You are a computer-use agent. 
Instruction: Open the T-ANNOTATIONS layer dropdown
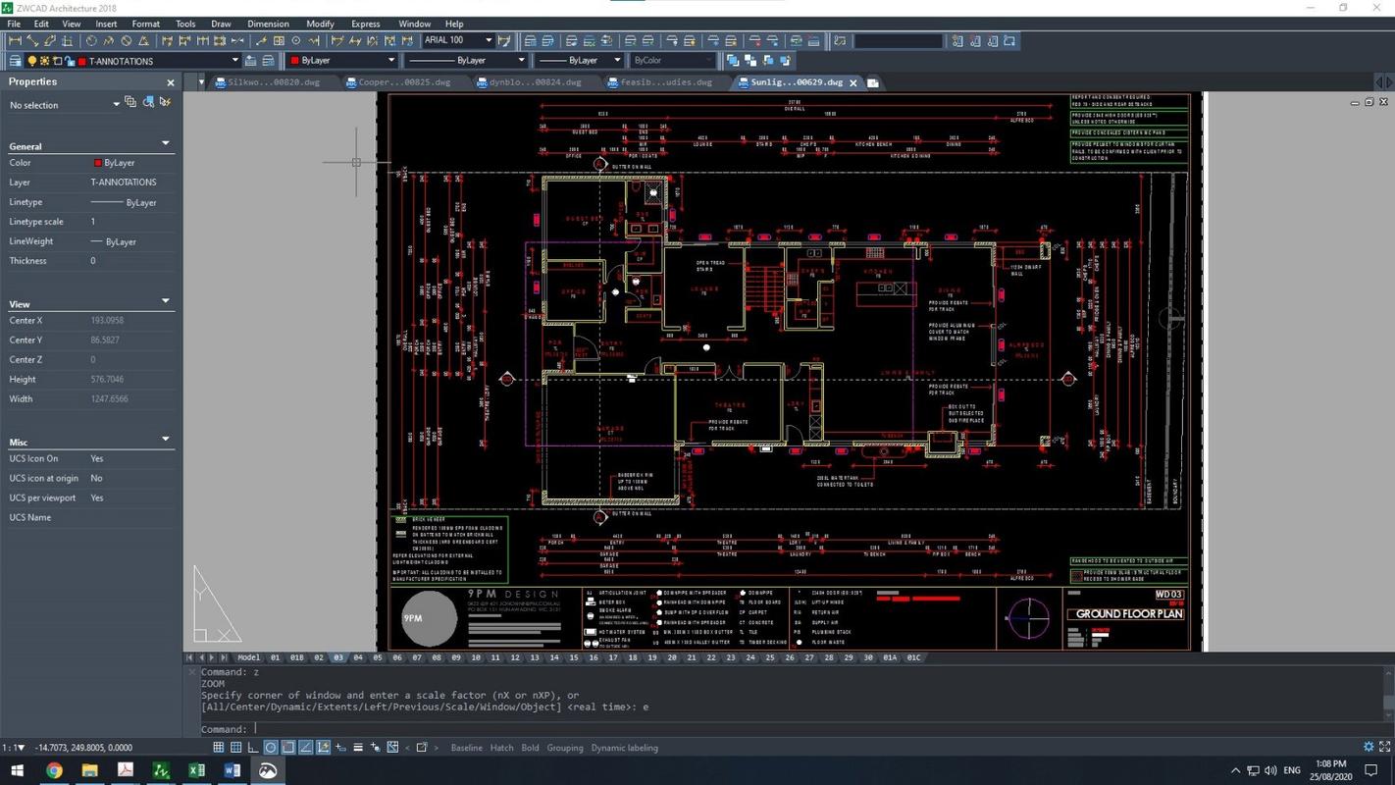234,61
